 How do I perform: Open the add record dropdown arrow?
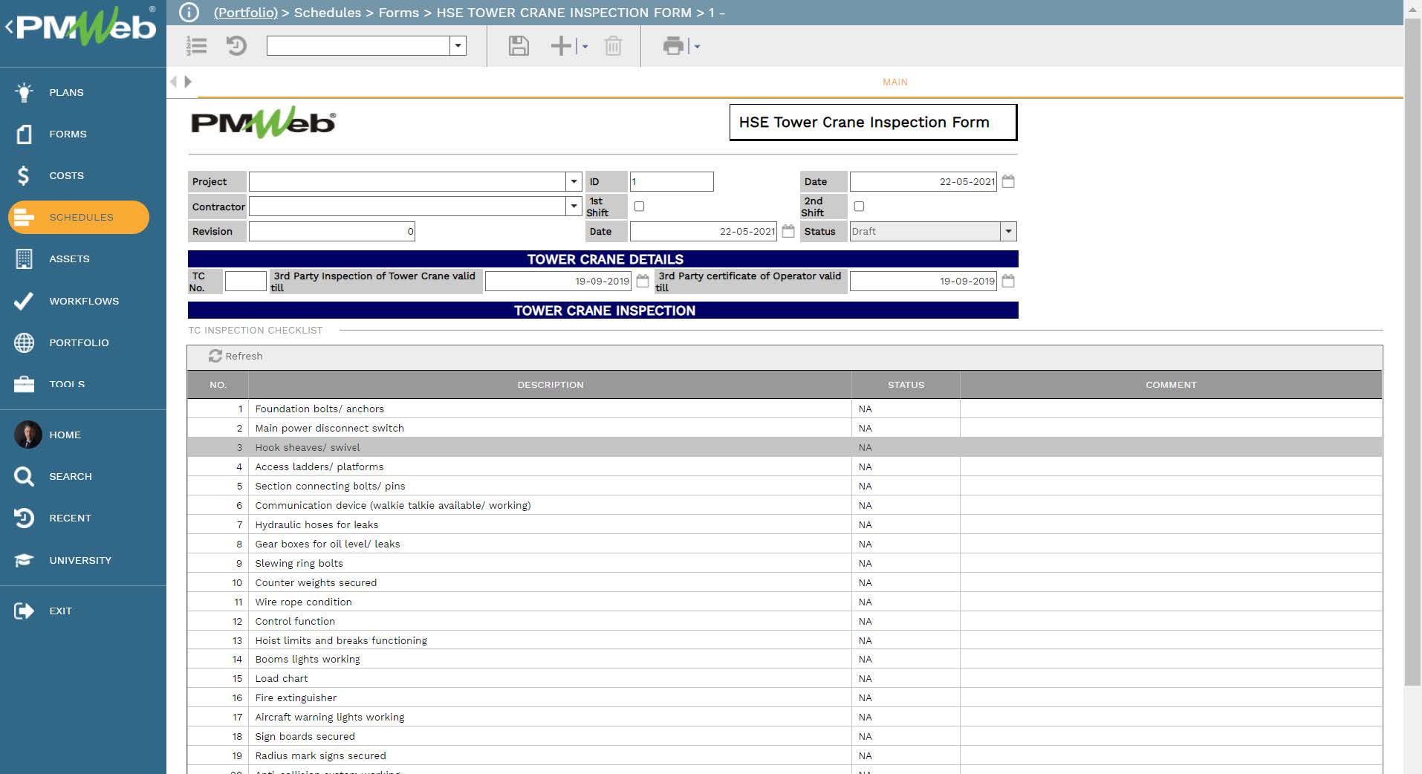point(585,47)
